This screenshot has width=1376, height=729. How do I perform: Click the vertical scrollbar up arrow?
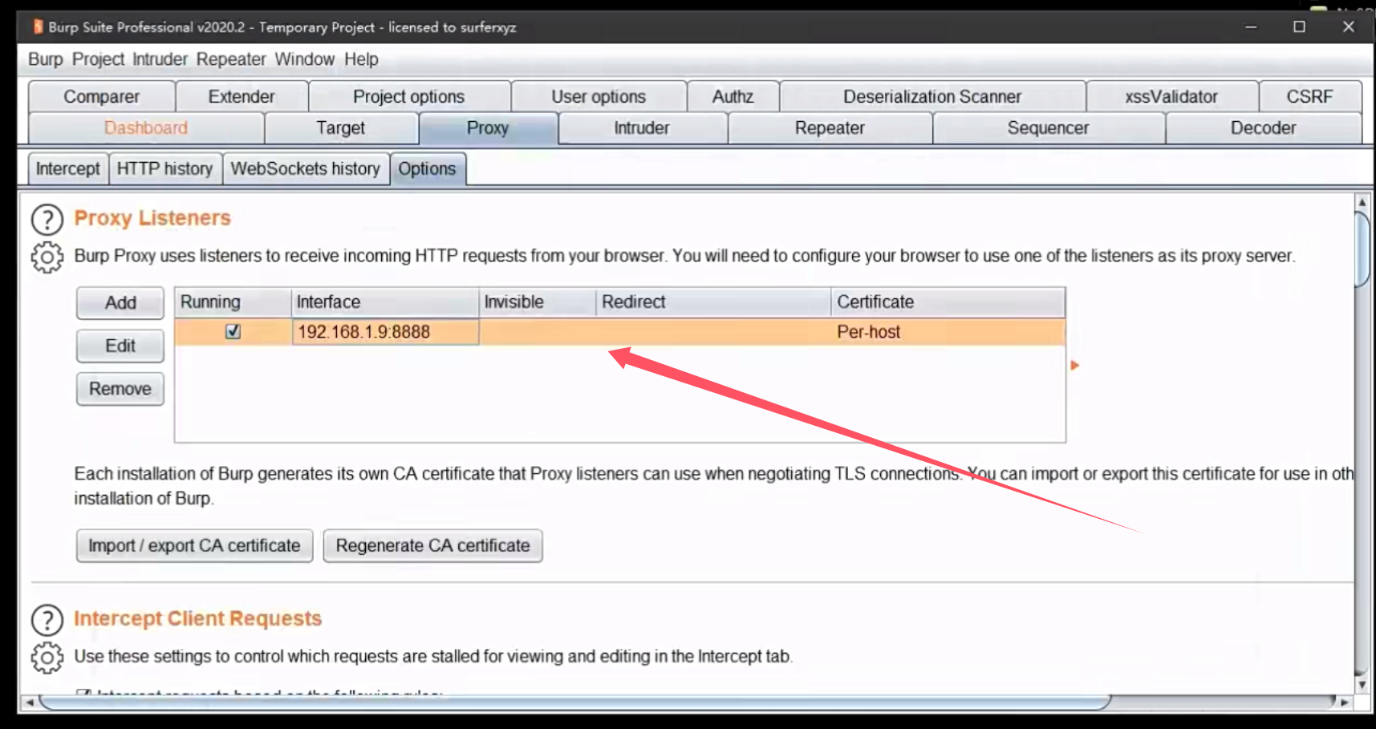1362,202
